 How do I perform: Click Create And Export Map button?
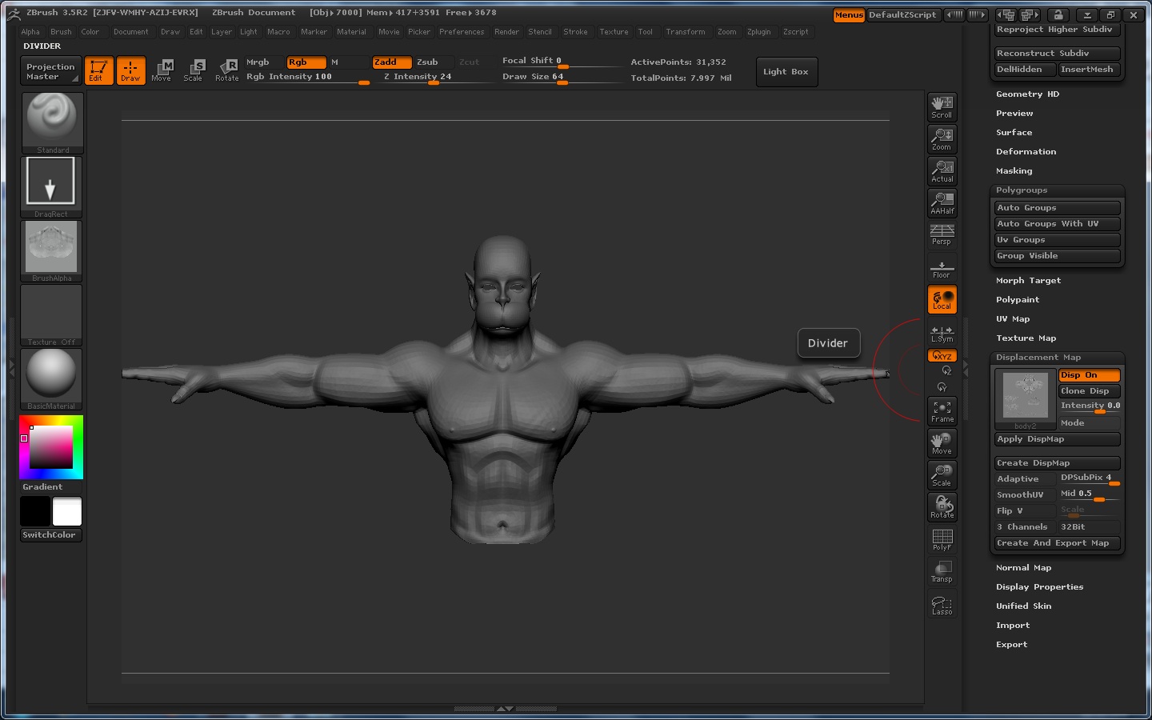point(1055,543)
